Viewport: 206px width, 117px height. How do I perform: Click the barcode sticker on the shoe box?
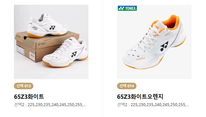[32, 56]
